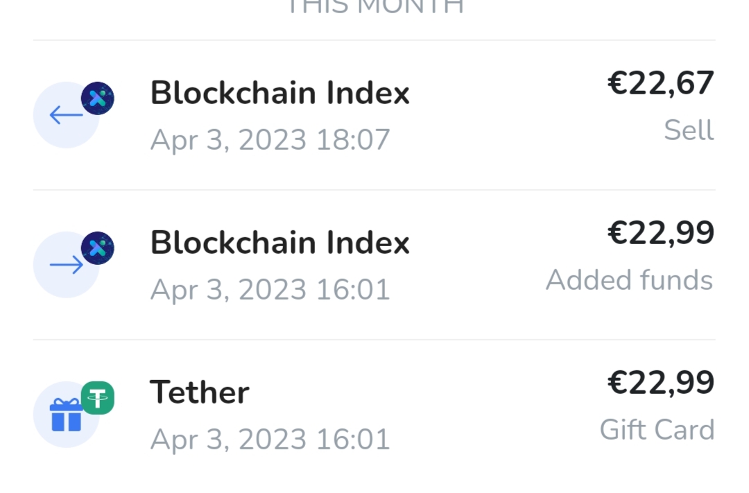Click the blue gift box icon
This screenshot has width=749, height=493.
(66, 415)
